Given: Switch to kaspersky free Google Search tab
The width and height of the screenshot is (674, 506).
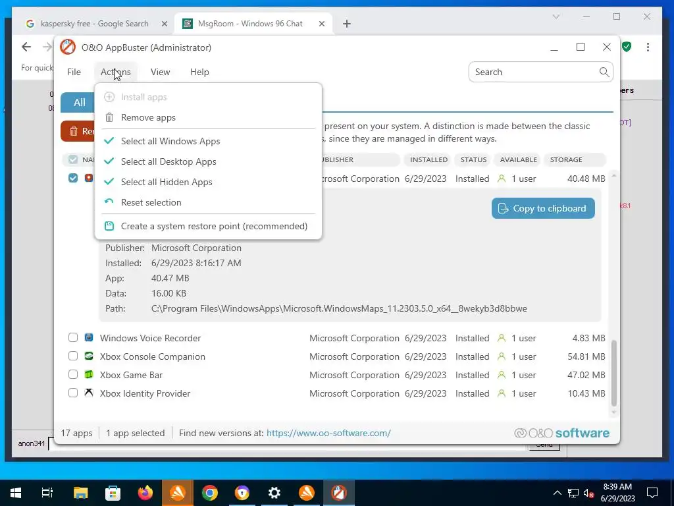Looking at the screenshot, I should click(94, 24).
